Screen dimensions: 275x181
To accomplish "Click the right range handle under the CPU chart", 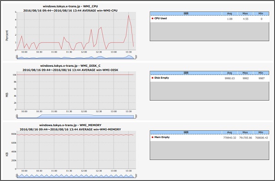I will (x=136, y=57).
